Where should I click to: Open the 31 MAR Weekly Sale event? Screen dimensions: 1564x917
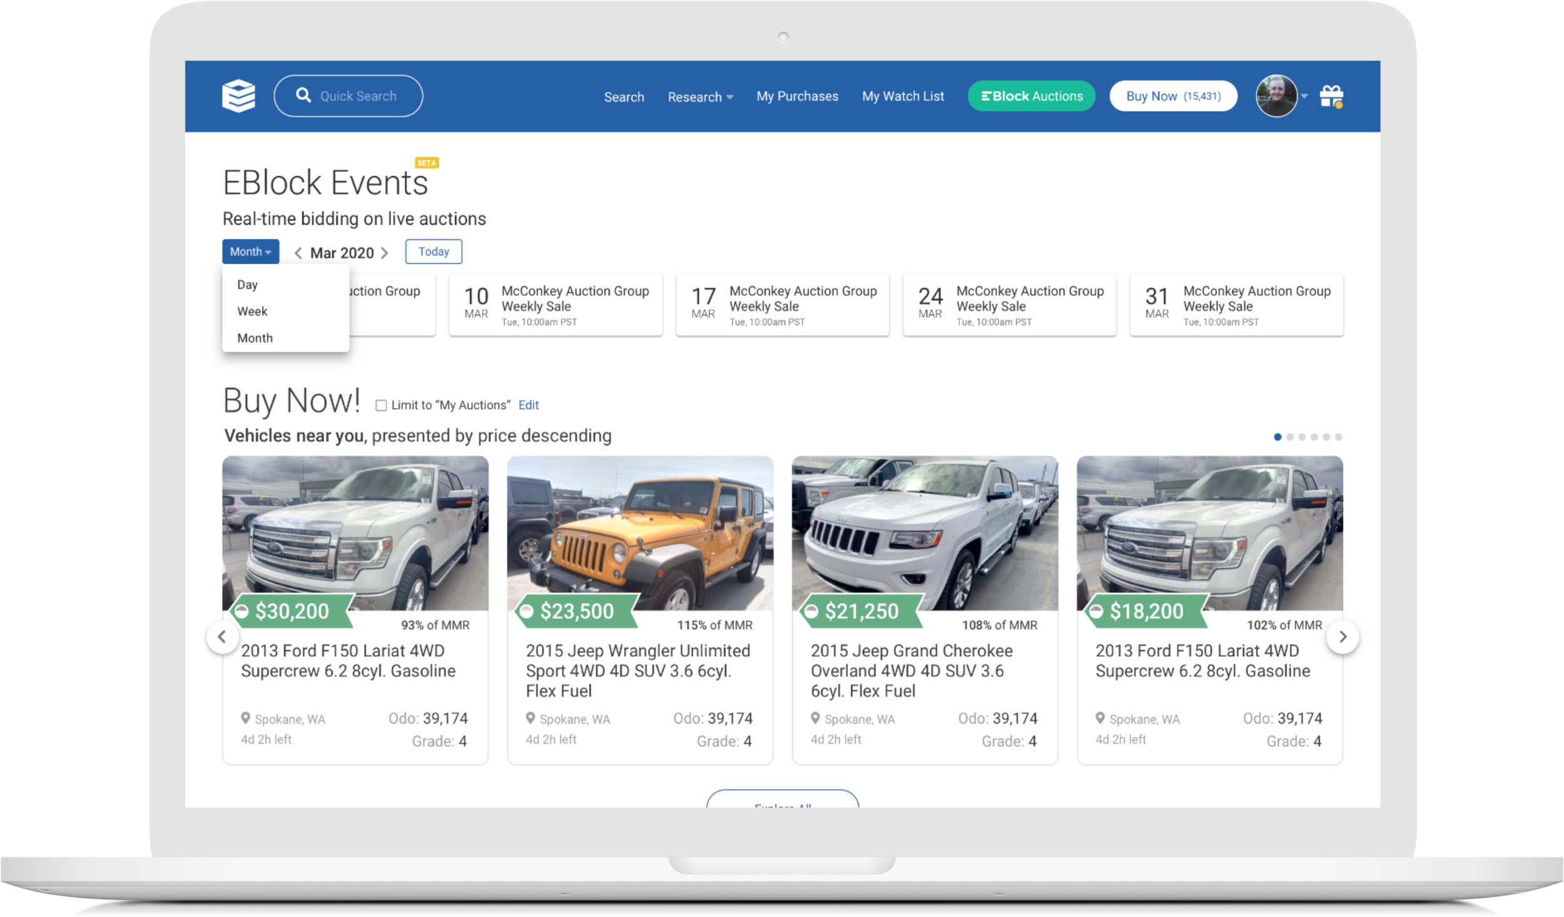pyautogui.click(x=1236, y=305)
